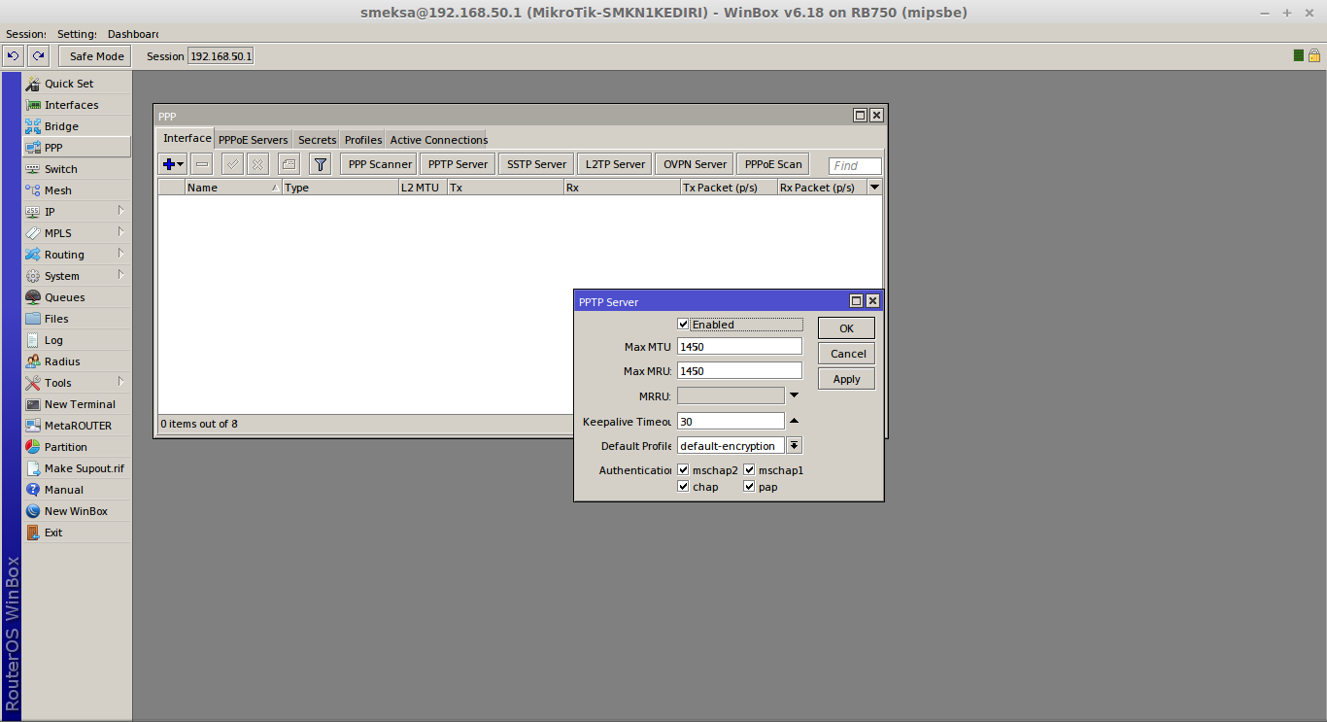Open the Log viewer
The width and height of the screenshot is (1327, 722).
pos(77,340)
